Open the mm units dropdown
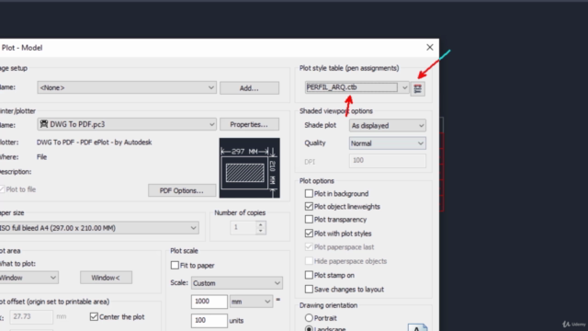Image resolution: width=588 pixels, height=331 pixels. coord(251,302)
